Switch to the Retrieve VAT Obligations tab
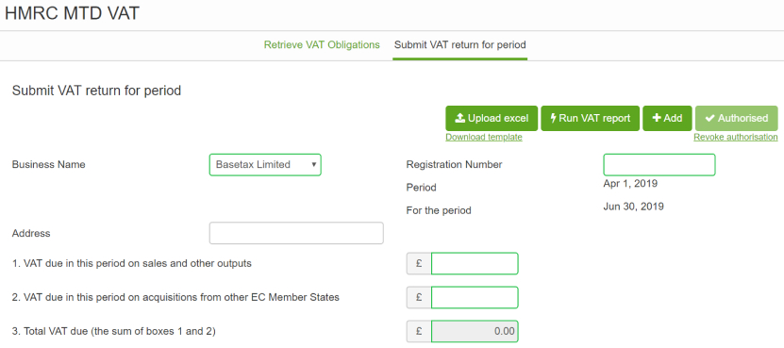 (x=322, y=45)
